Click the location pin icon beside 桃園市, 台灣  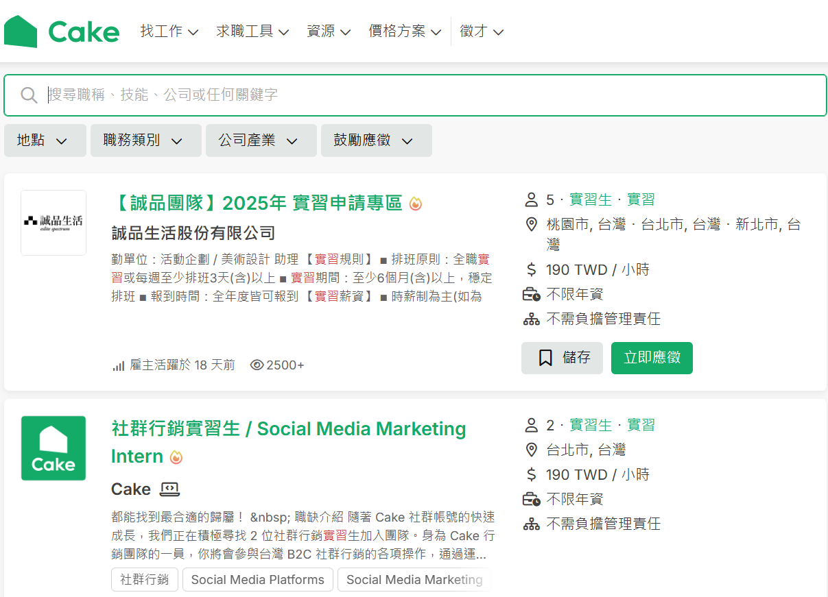(x=531, y=224)
